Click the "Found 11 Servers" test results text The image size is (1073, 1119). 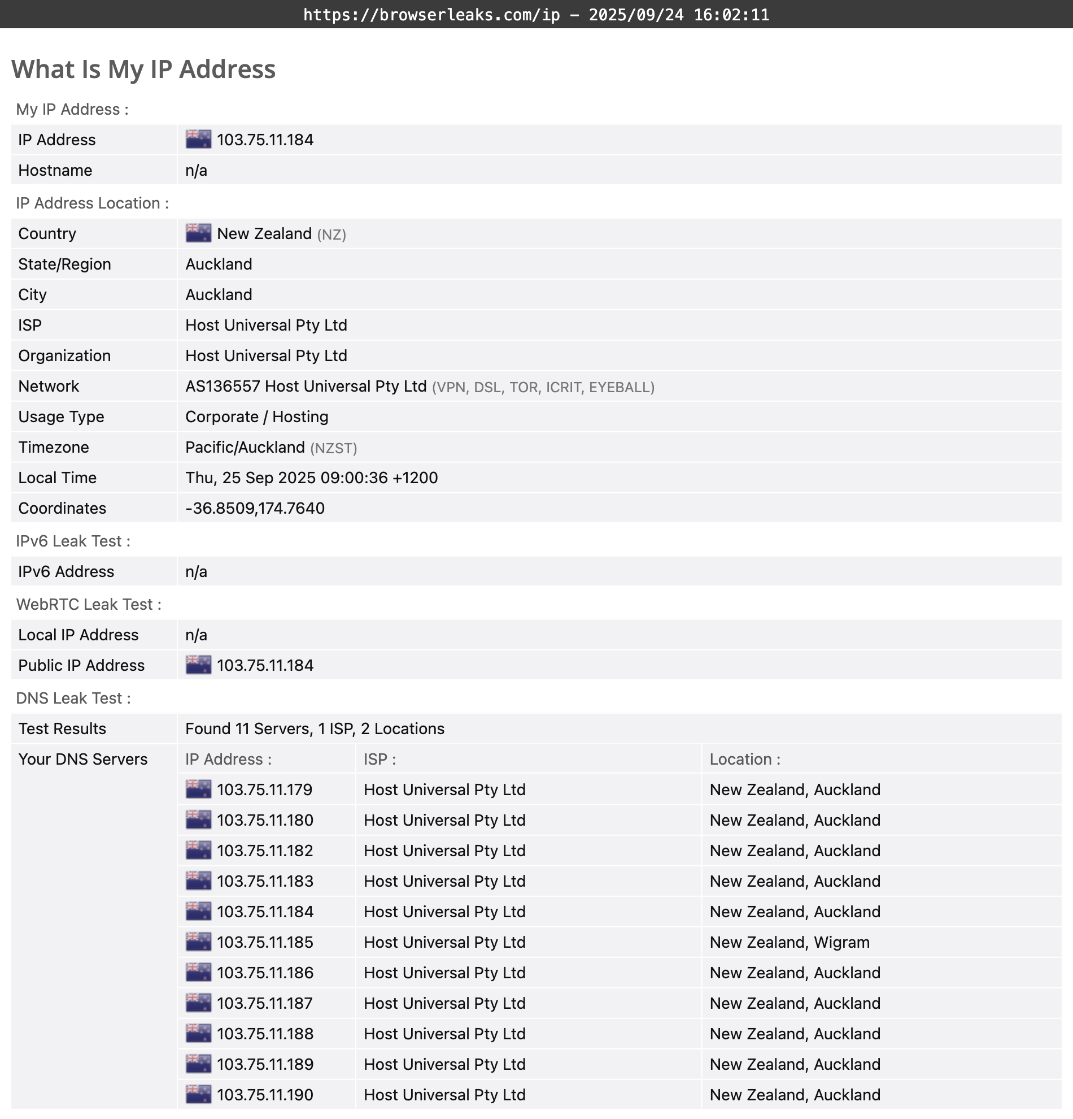pos(315,728)
